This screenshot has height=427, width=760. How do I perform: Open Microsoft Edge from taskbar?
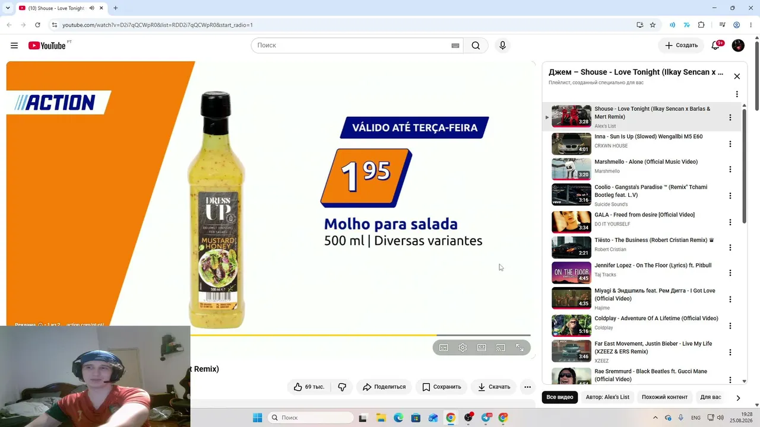coord(398,418)
